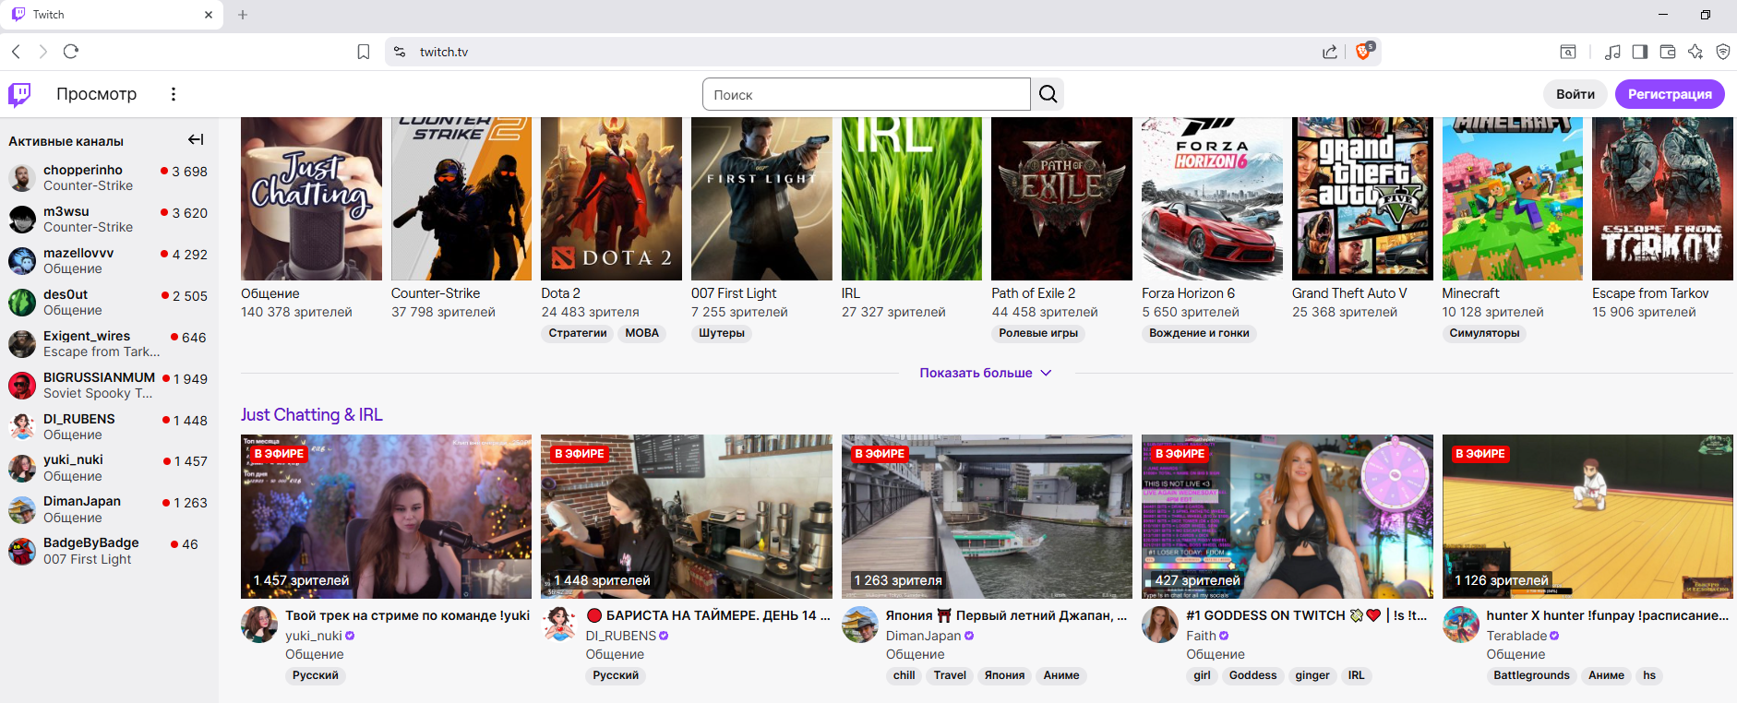Open the Minecraft category cover art
Image resolution: width=1737 pixels, height=703 pixels.
tap(1513, 198)
